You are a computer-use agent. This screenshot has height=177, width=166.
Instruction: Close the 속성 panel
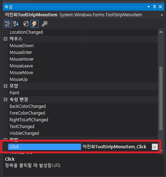(160, 7)
